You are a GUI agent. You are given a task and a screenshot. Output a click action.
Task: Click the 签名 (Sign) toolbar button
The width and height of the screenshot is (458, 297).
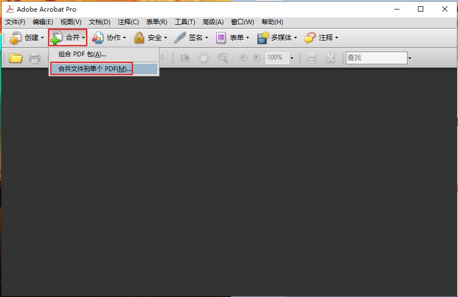point(191,37)
